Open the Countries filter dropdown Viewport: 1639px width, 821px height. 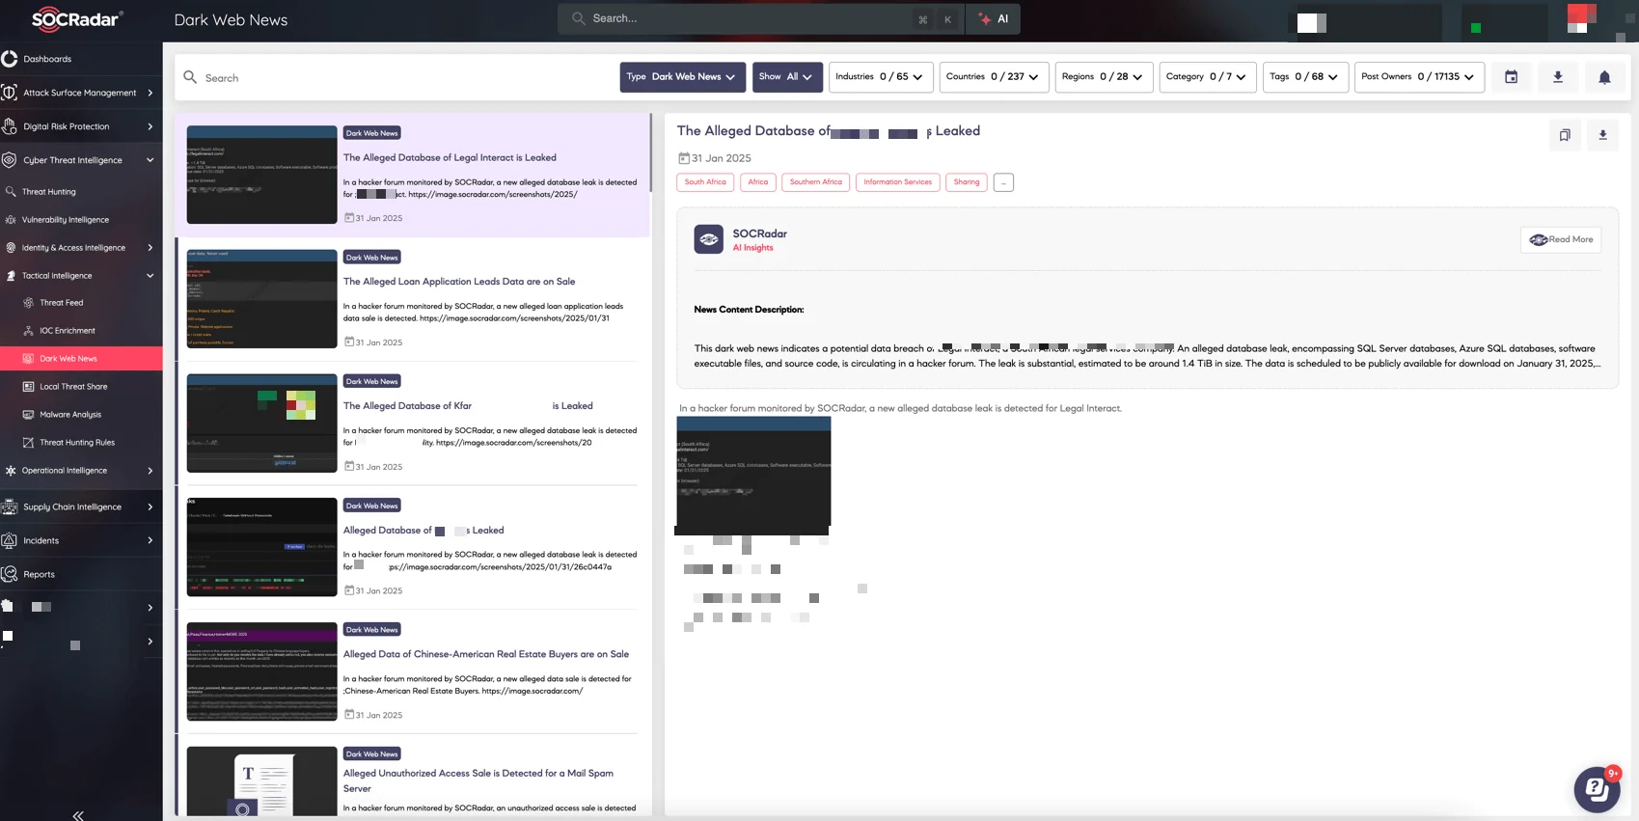994,77
